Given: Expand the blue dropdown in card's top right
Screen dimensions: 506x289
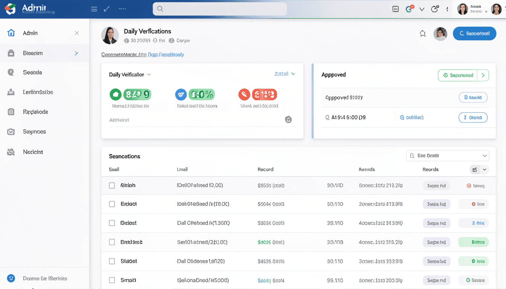Looking at the screenshot, I should [x=285, y=74].
